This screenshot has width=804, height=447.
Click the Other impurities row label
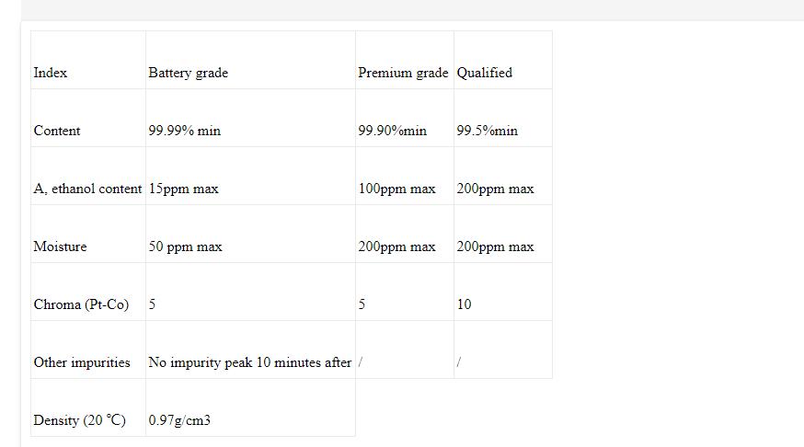pos(82,362)
